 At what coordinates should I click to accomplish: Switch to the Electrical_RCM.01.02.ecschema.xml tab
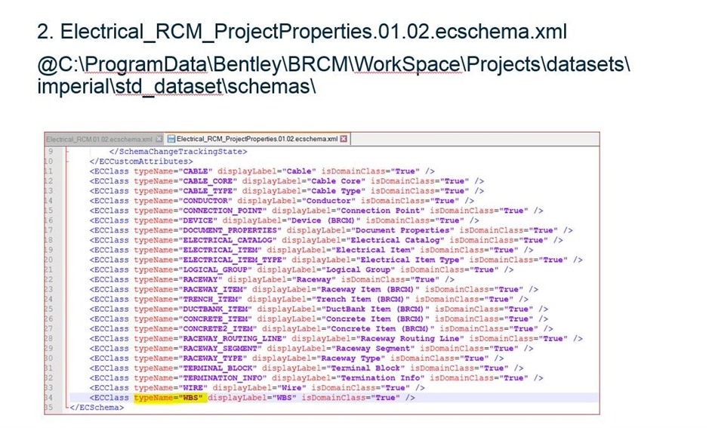coord(100,139)
